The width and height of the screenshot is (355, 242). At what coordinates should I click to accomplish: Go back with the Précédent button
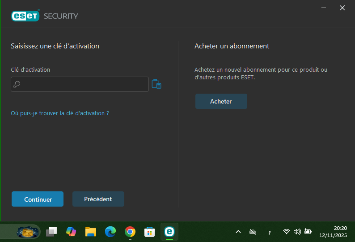coord(98,199)
